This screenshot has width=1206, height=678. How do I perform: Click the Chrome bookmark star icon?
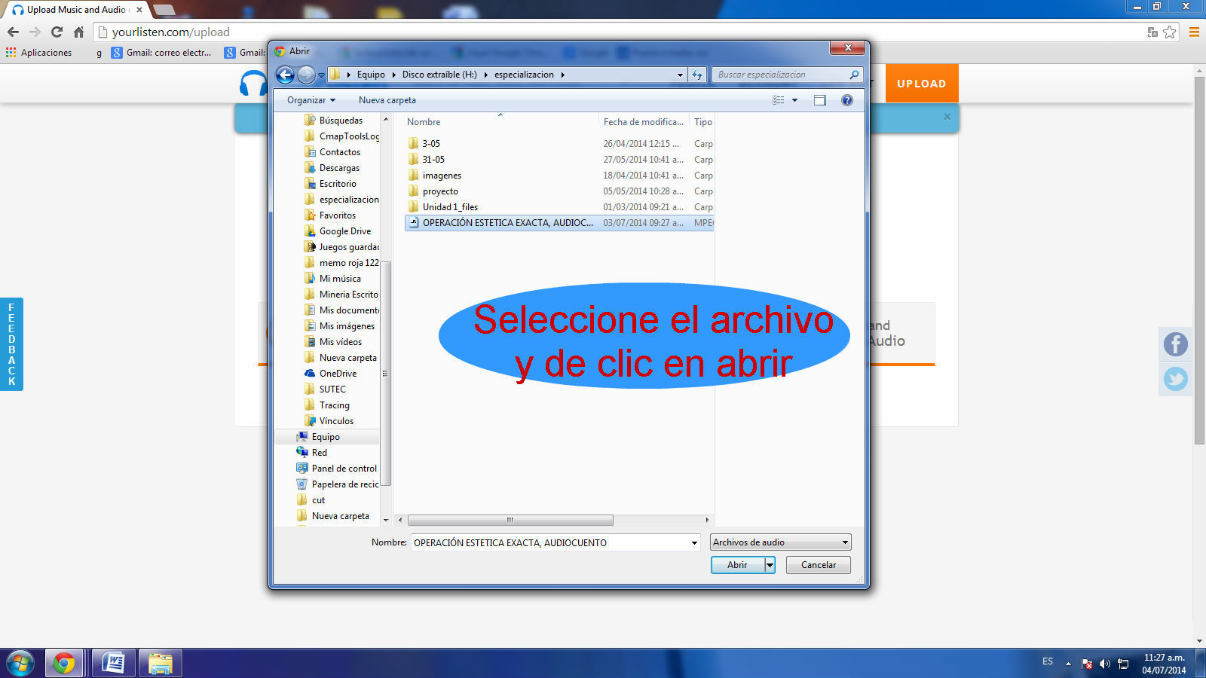coord(1169,32)
